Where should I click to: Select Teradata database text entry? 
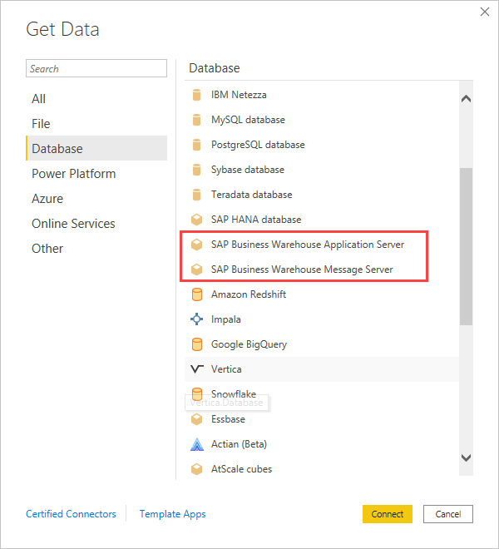coord(251,195)
